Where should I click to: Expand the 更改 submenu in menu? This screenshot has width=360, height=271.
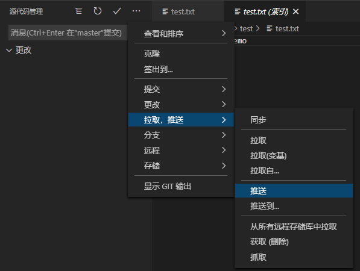pos(181,105)
